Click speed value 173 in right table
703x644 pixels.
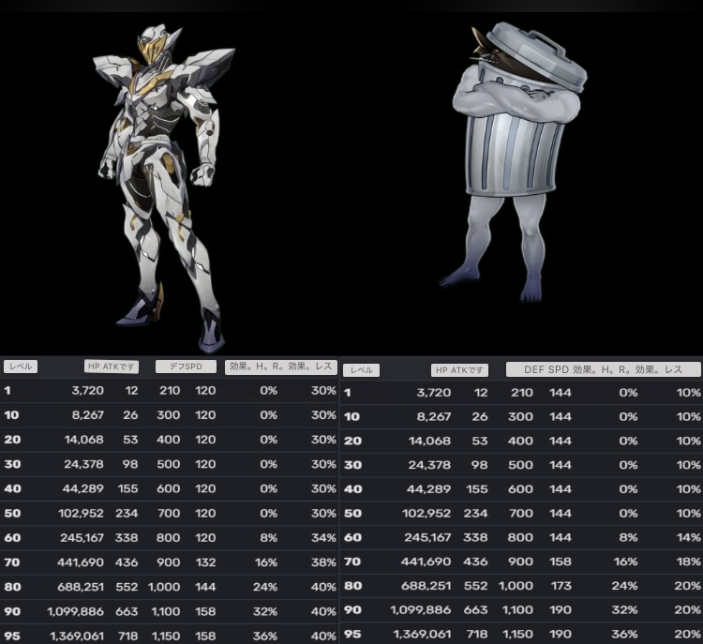[560, 586]
